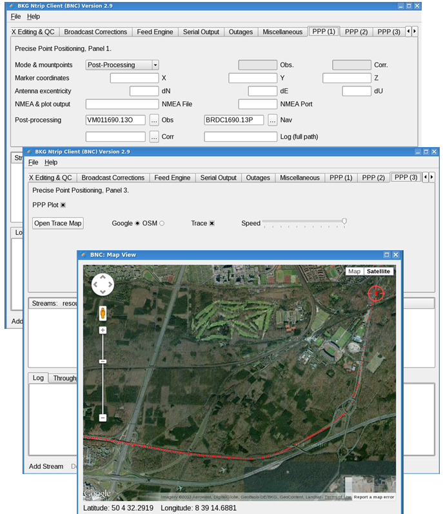Screen dimensions: 443x514
Task: Open Serial Output tab in front window
Action: pos(218,177)
